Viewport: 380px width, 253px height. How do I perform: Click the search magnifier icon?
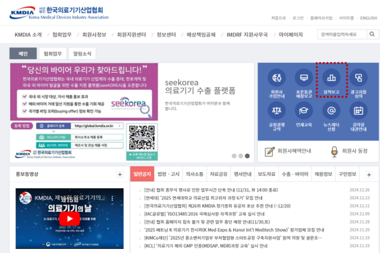pos(372,34)
